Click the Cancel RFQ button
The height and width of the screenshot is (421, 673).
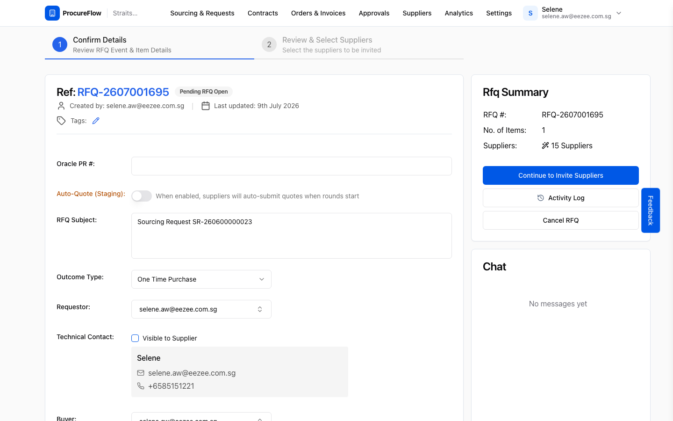pyautogui.click(x=561, y=220)
